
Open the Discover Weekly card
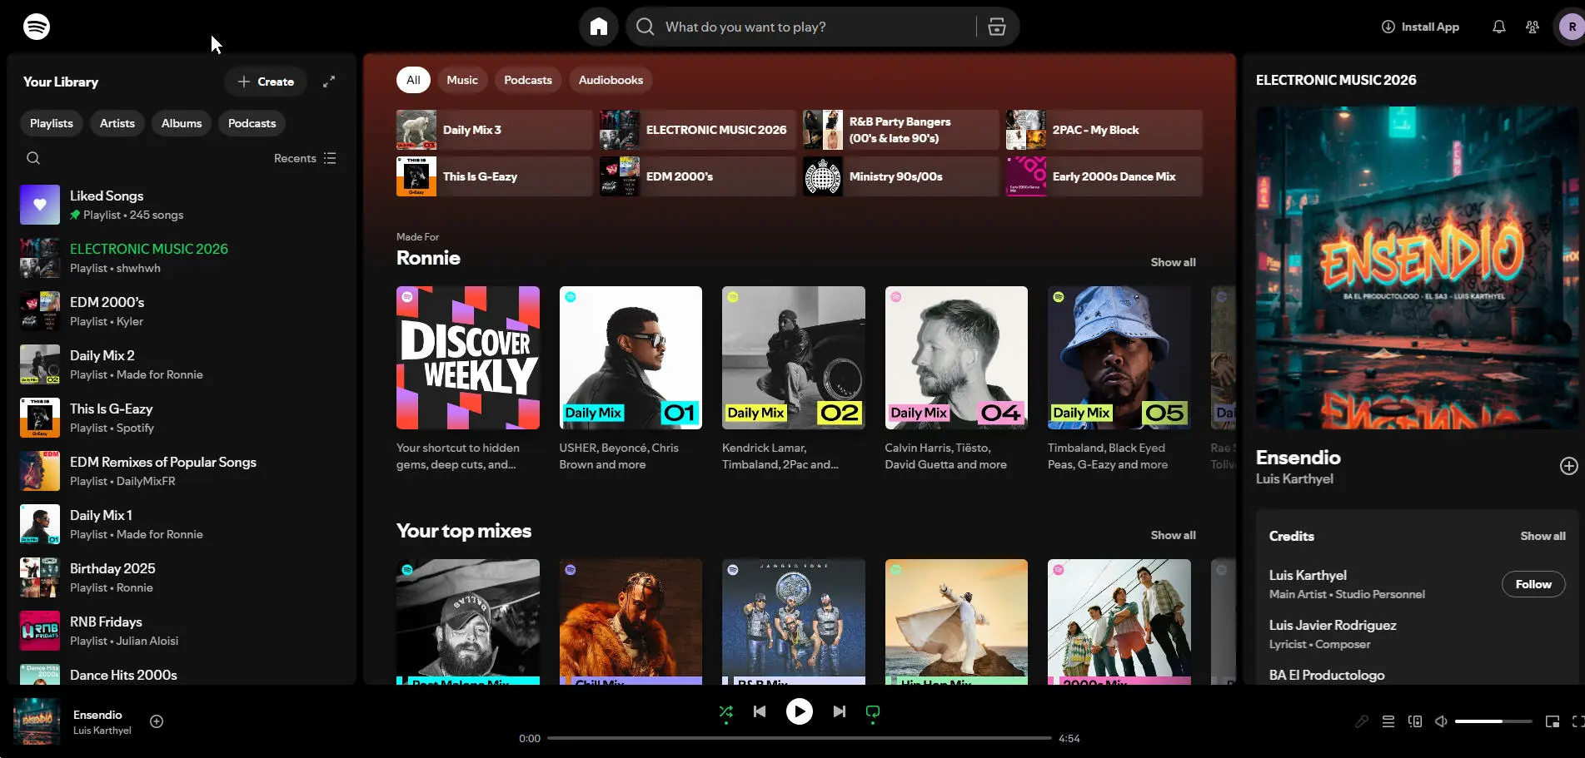click(468, 379)
